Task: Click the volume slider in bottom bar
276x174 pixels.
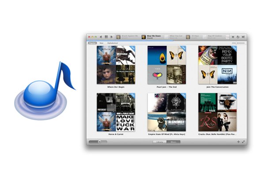Action: click(98, 142)
